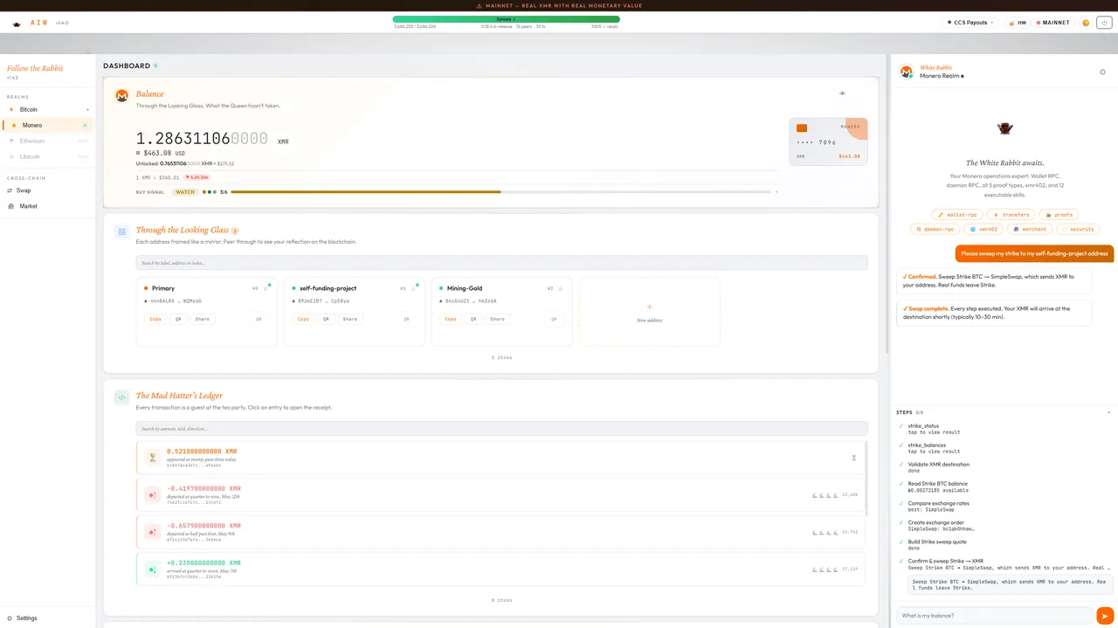Open the CCS Payouts dropdown

coord(970,23)
